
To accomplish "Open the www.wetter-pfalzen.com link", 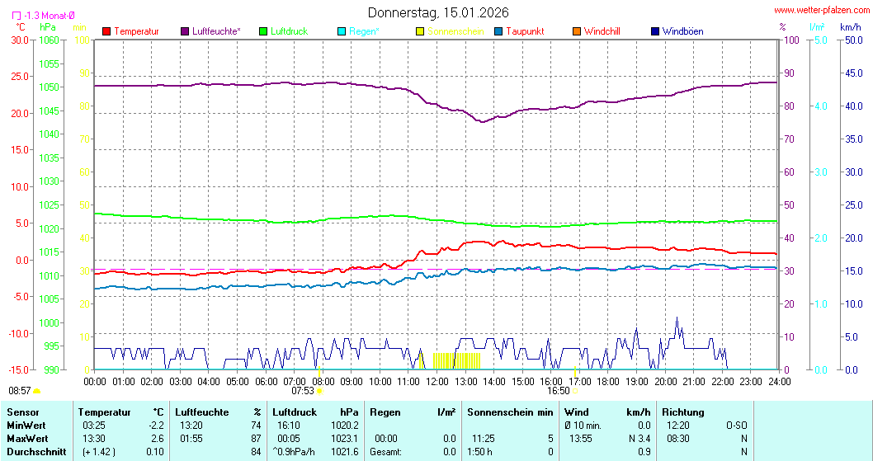I will (820, 10).
